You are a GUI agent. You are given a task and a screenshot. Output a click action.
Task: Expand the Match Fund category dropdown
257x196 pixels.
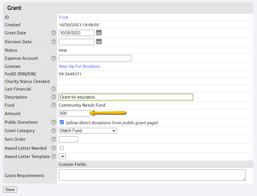pos(88,131)
